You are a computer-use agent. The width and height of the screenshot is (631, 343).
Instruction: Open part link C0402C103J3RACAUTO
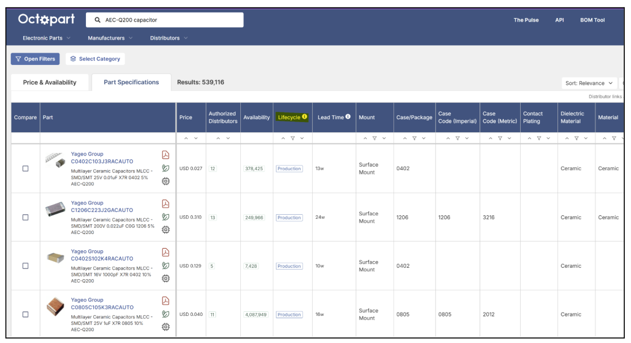(102, 161)
